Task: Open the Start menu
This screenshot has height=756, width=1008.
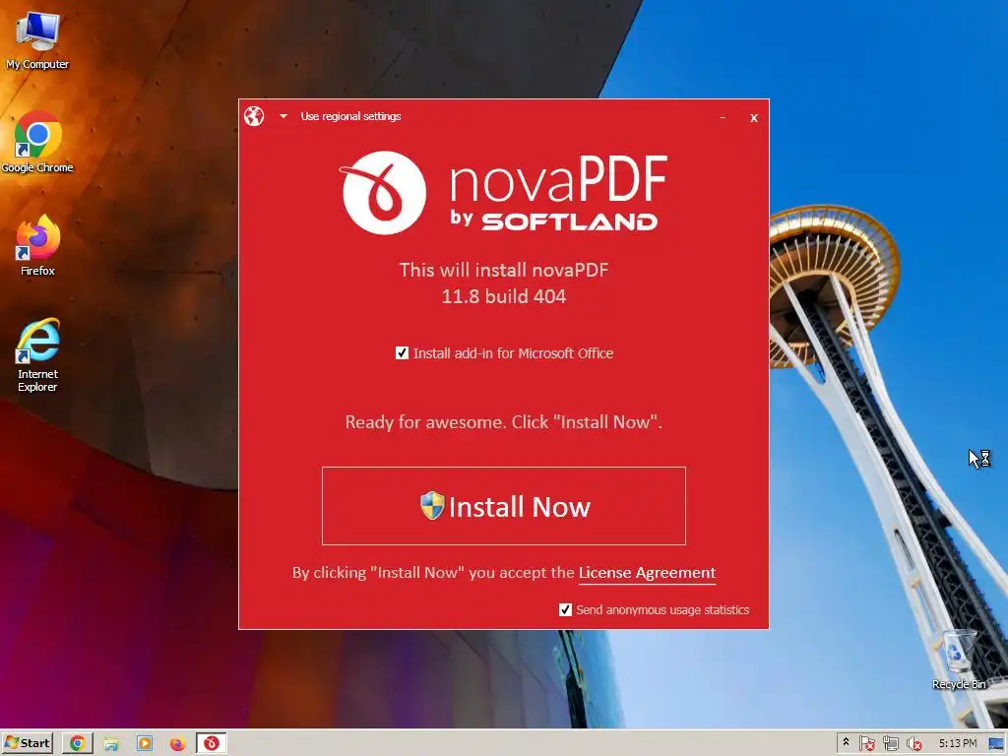Action: pyautogui.click(x=27, y=743)
